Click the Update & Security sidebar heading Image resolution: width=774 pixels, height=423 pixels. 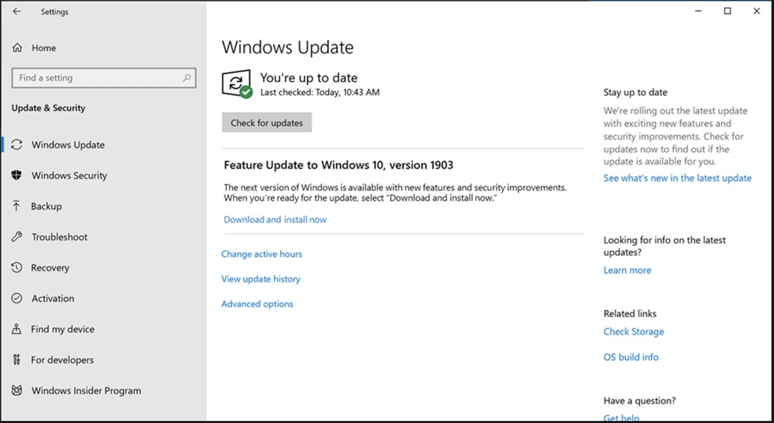point(48,108)
